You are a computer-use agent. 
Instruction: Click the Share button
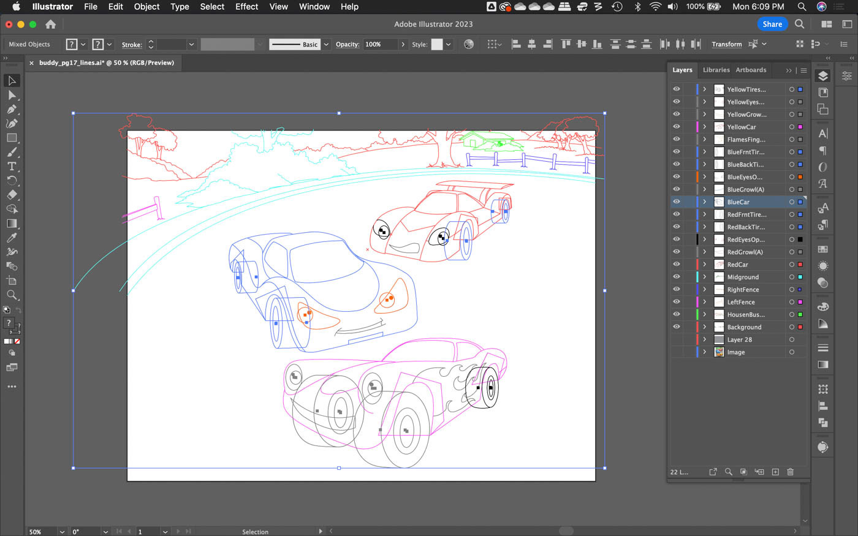pos(772,24)
